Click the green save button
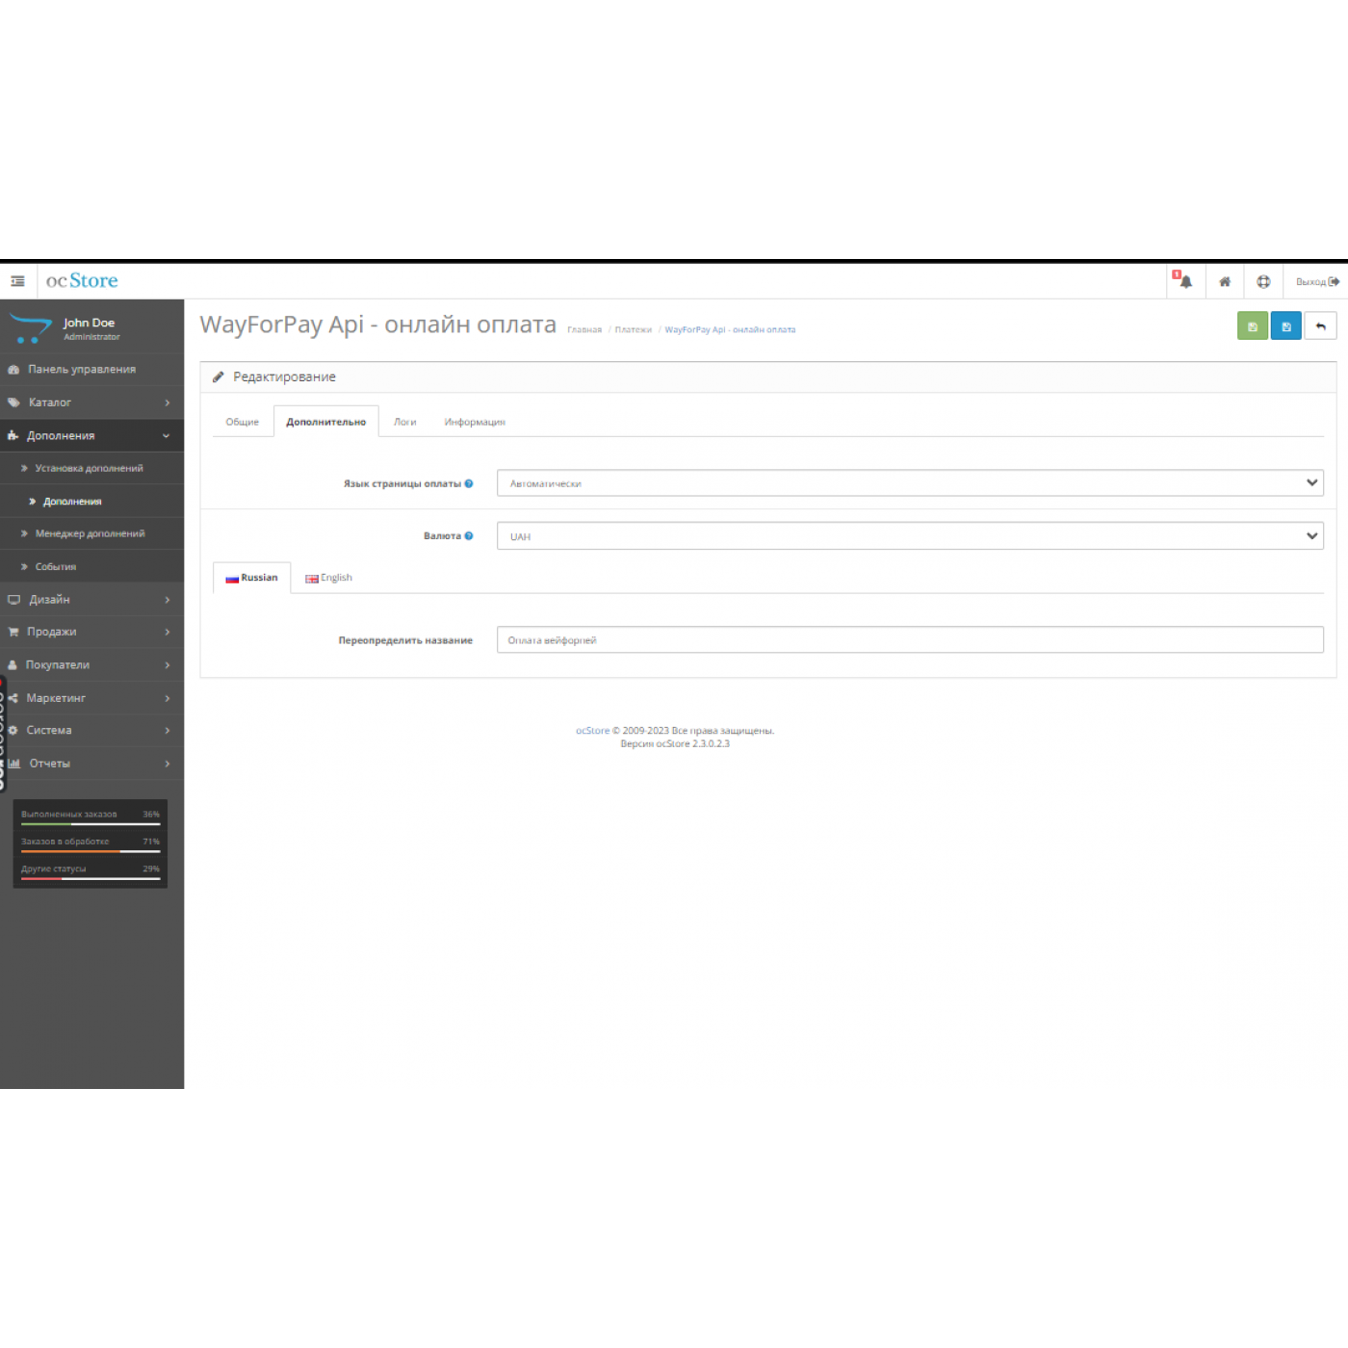1348x1348 pixels. tap(1252, 326)
